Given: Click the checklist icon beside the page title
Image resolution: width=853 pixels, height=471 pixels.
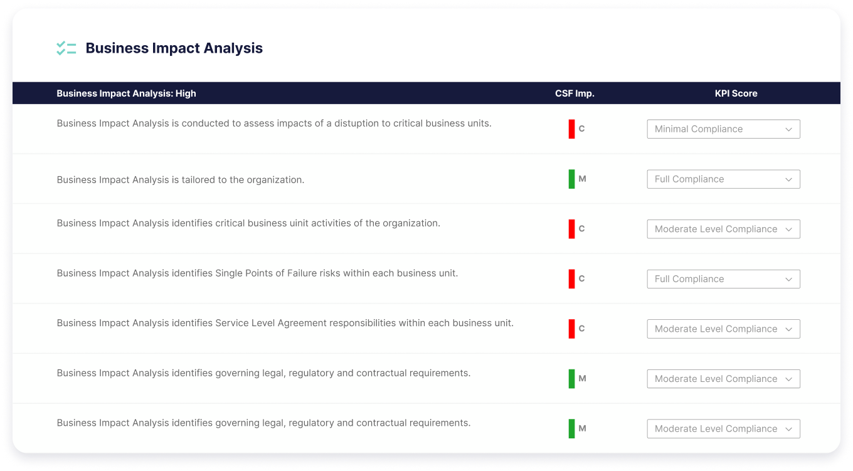Looking at the screenshot, I should (66, 48).
